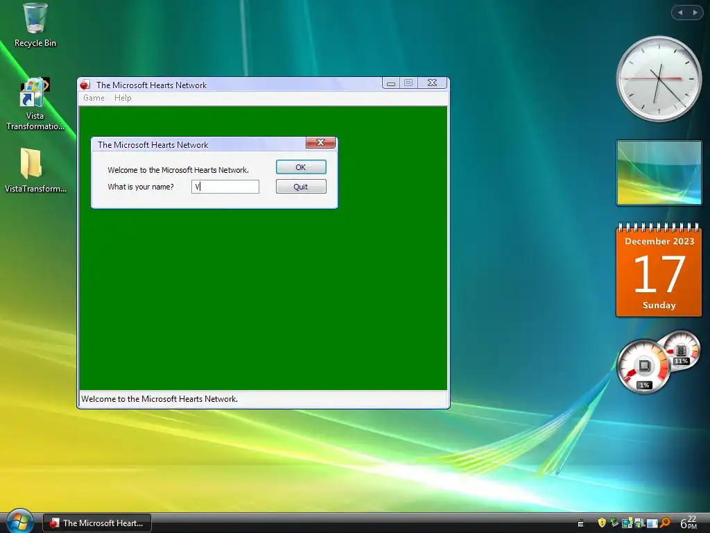Image resolution: width=710 pixels, height=533 pixels.
Task: Click the safely remove hardware tray icon
Action: 614,522
